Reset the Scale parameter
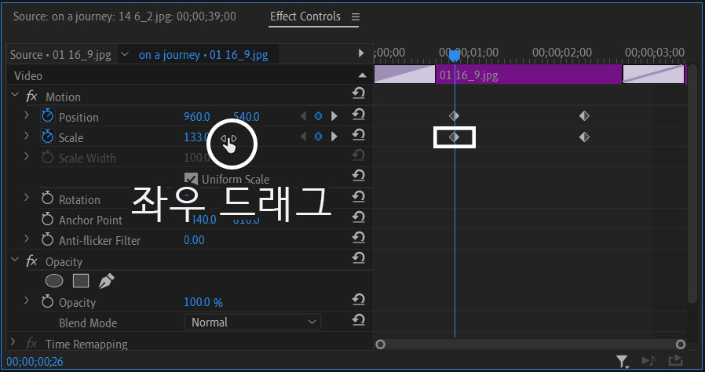 [x=358, y=135]
